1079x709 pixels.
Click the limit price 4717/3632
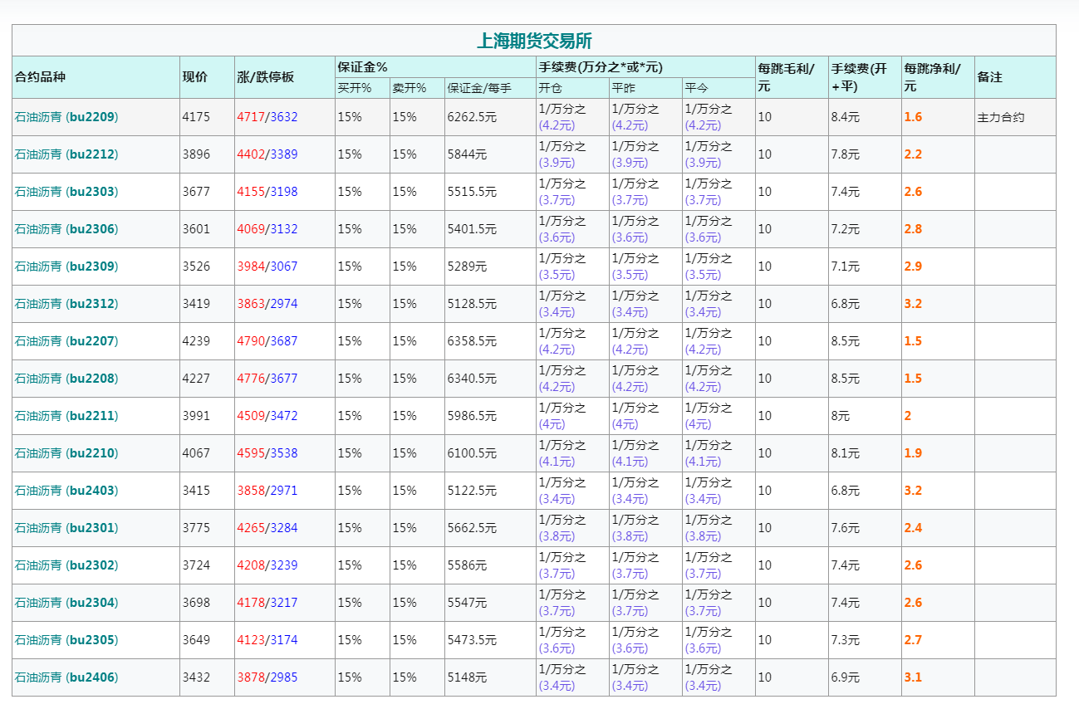coord(267,117)
